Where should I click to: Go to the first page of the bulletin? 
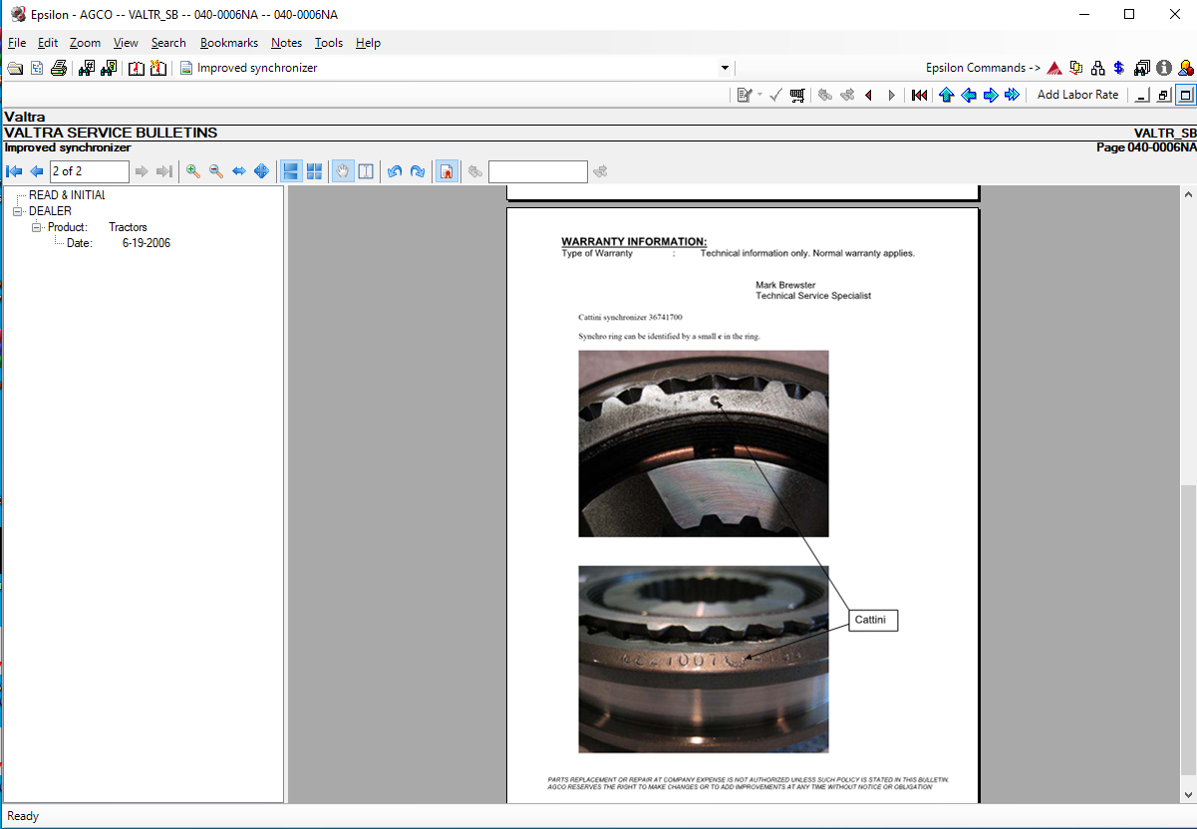[x=15, y=171]
